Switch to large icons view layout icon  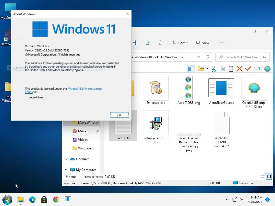(269, 176)
